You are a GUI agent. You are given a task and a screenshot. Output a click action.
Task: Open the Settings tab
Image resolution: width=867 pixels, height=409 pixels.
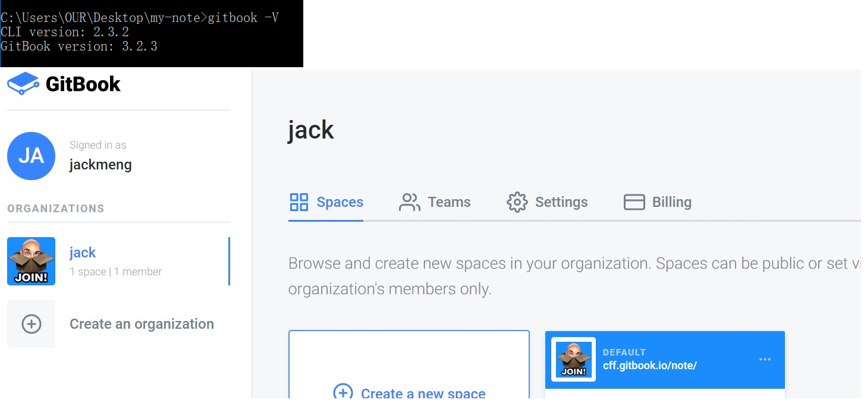click(x=547, y=202)
